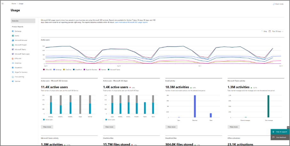The width and height of the screenshot is (290, 146).
Task: Click the Office 365 sidebar icon
Action: (13, 59)
